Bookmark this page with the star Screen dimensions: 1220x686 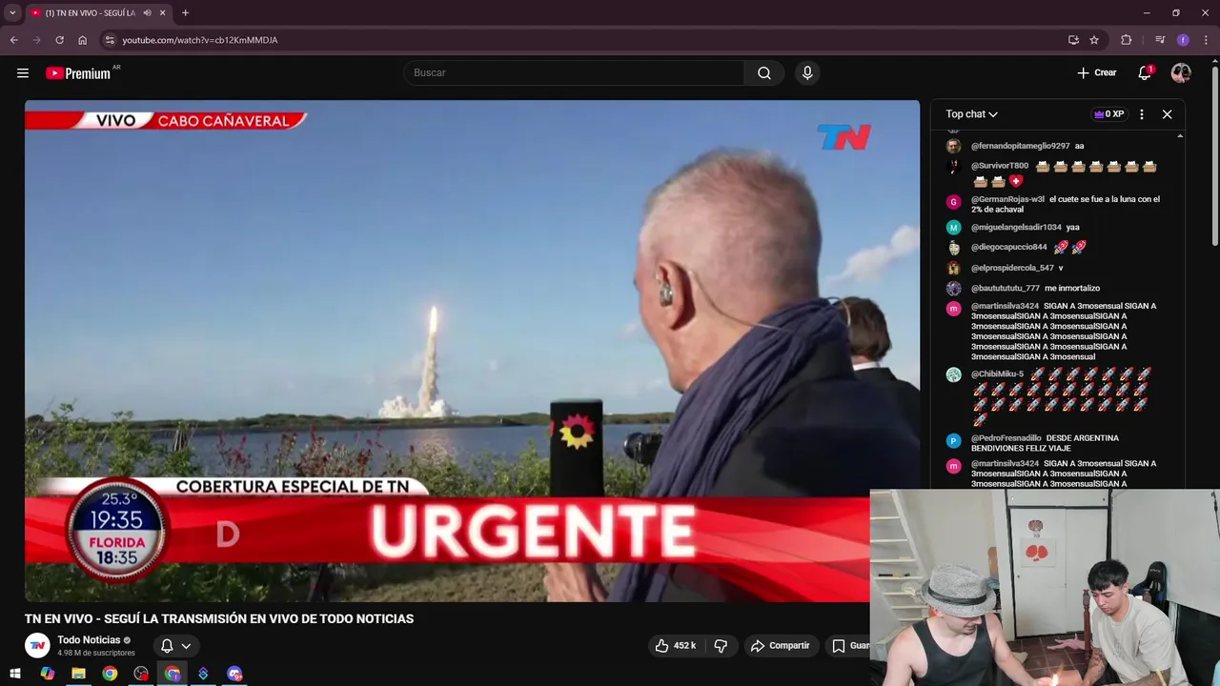(1094, 40)
